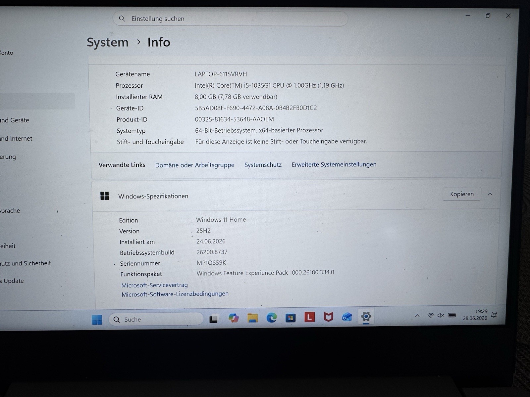Click the taskbar Suche search box
530x397 pixels.
click(156, 319)
